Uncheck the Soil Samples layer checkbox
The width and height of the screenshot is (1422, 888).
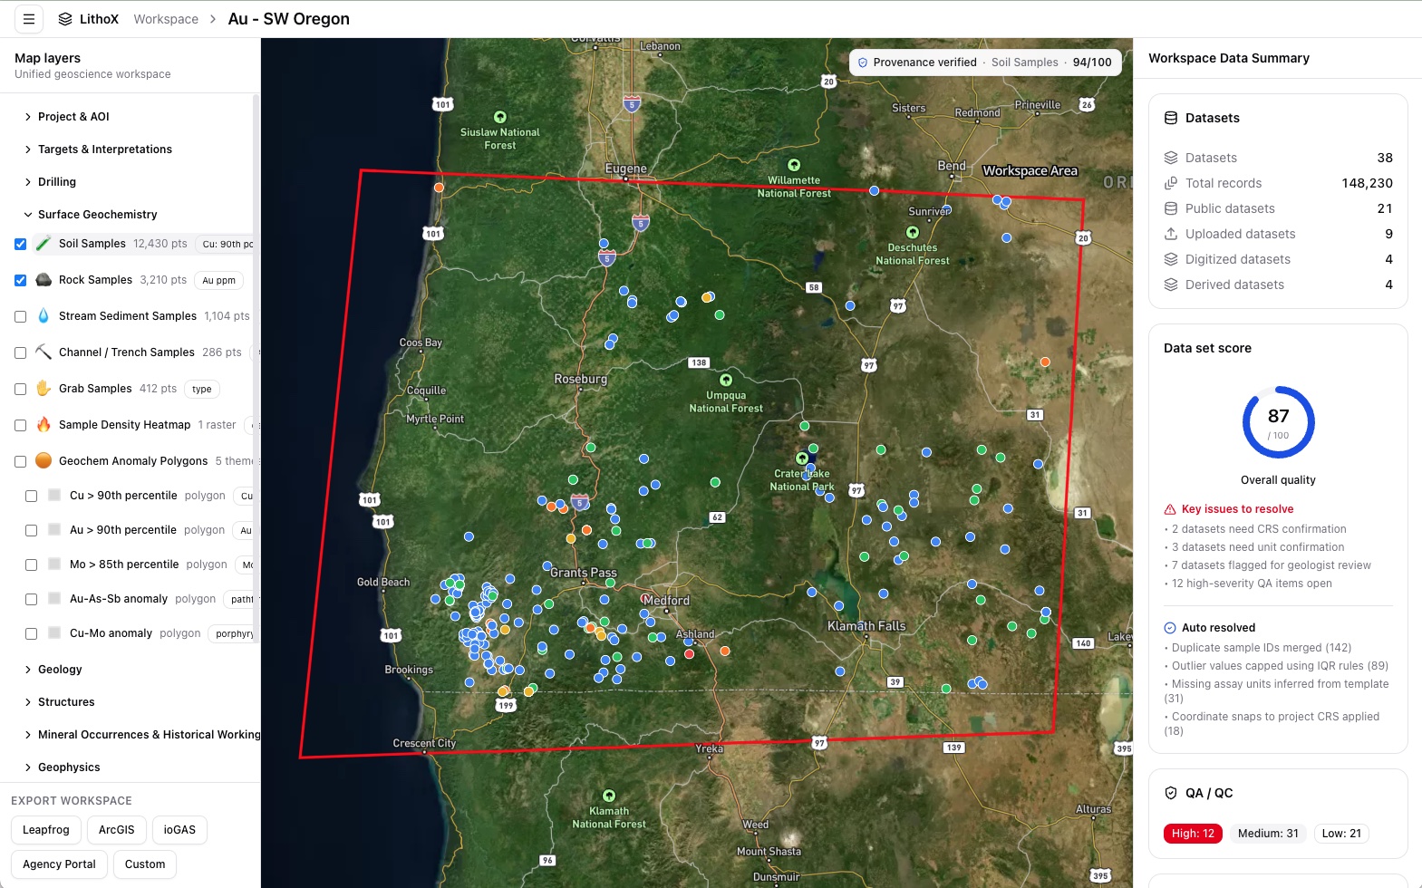click(20, 244)
